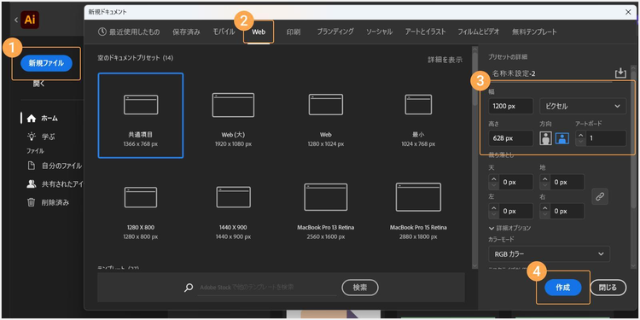Close the 新規ドキュメント dialog with X
640x320 pixels.
click(628, 12)
